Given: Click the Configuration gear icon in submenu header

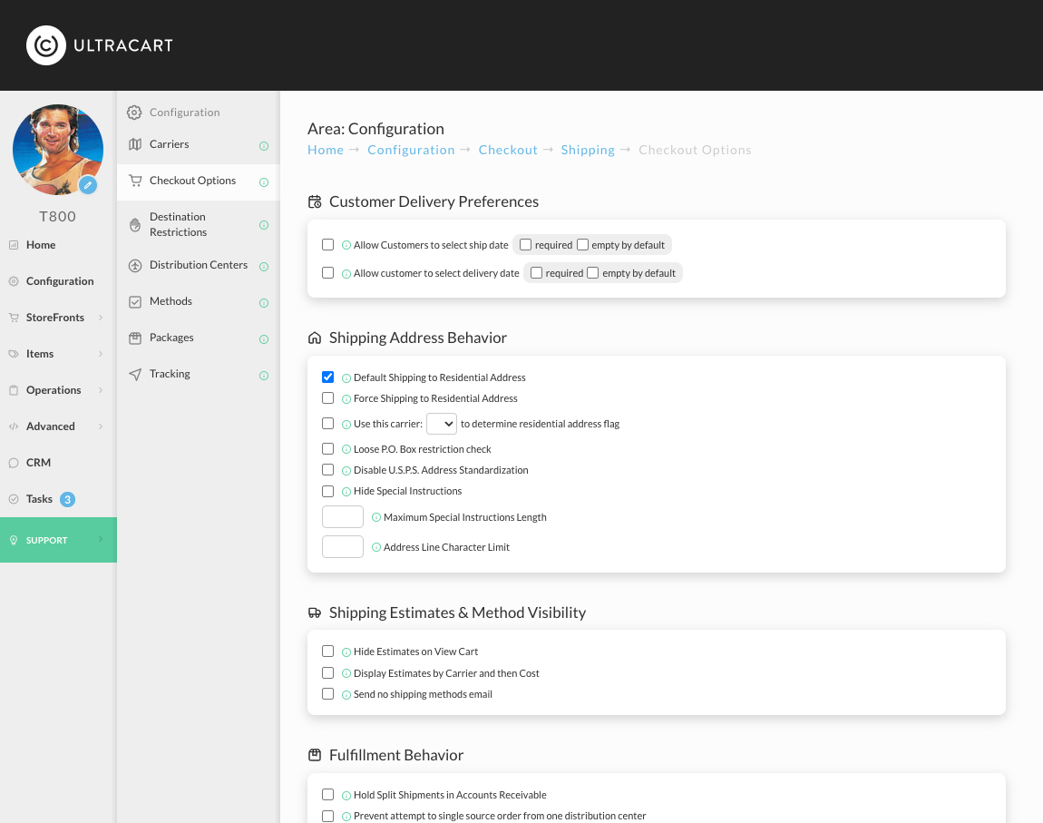Looking at the screenshot, I should (x=134, y=113).
